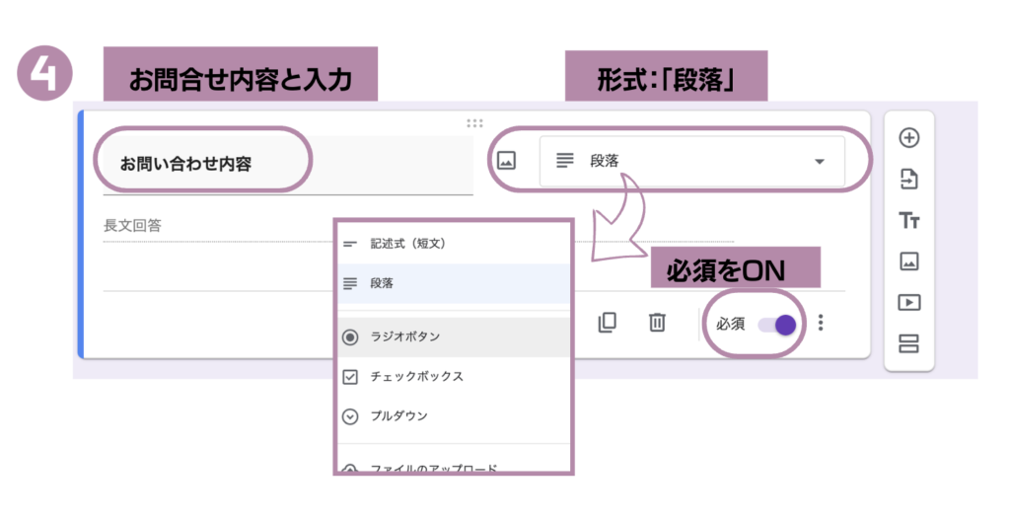Click the add image icon in sidebar
This screenshot has width=1010, height=522.
(x=908, y=261)
